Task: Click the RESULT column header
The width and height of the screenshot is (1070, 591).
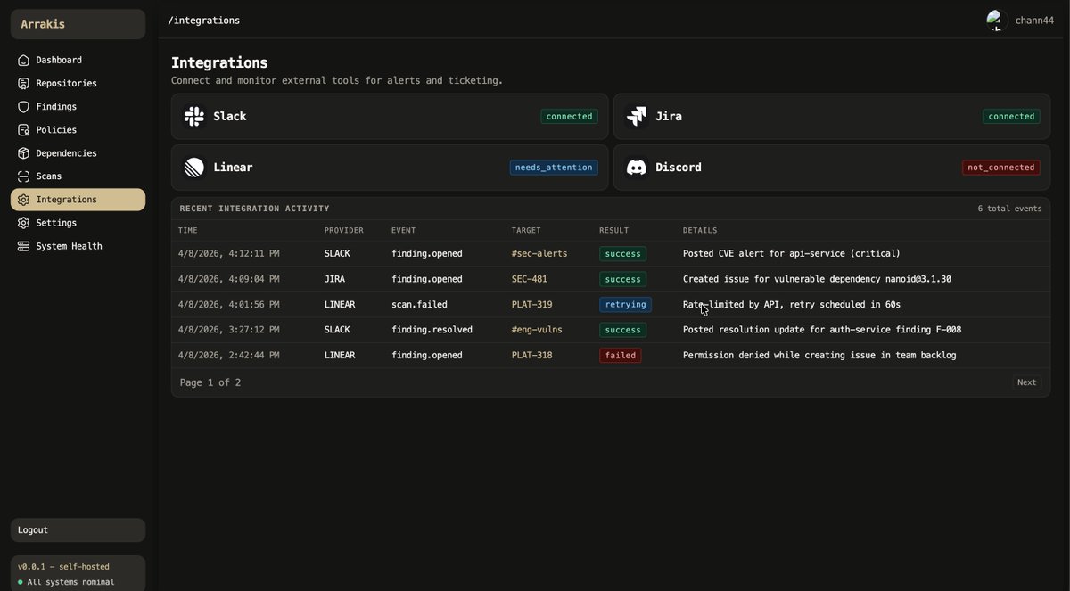Action: [x=614, y=231]
